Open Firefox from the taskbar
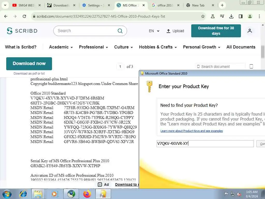Image resolution: width=265 pixels, height=199 pixels. 87,194
